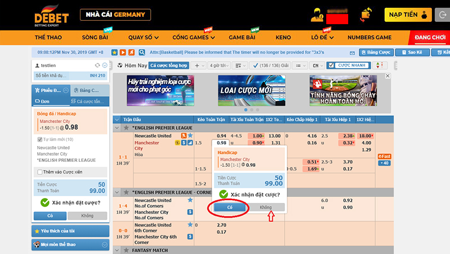The height and width of the screenshot is (254, 450).
Task: Click the logout icon button
Action: point(442,15)
